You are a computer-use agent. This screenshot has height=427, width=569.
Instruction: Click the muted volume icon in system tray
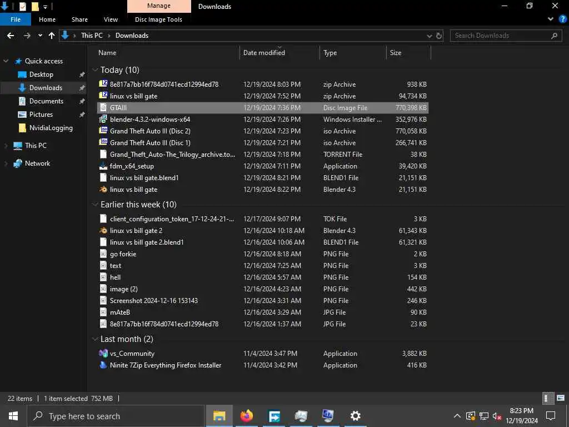click(x=497, y=416)
